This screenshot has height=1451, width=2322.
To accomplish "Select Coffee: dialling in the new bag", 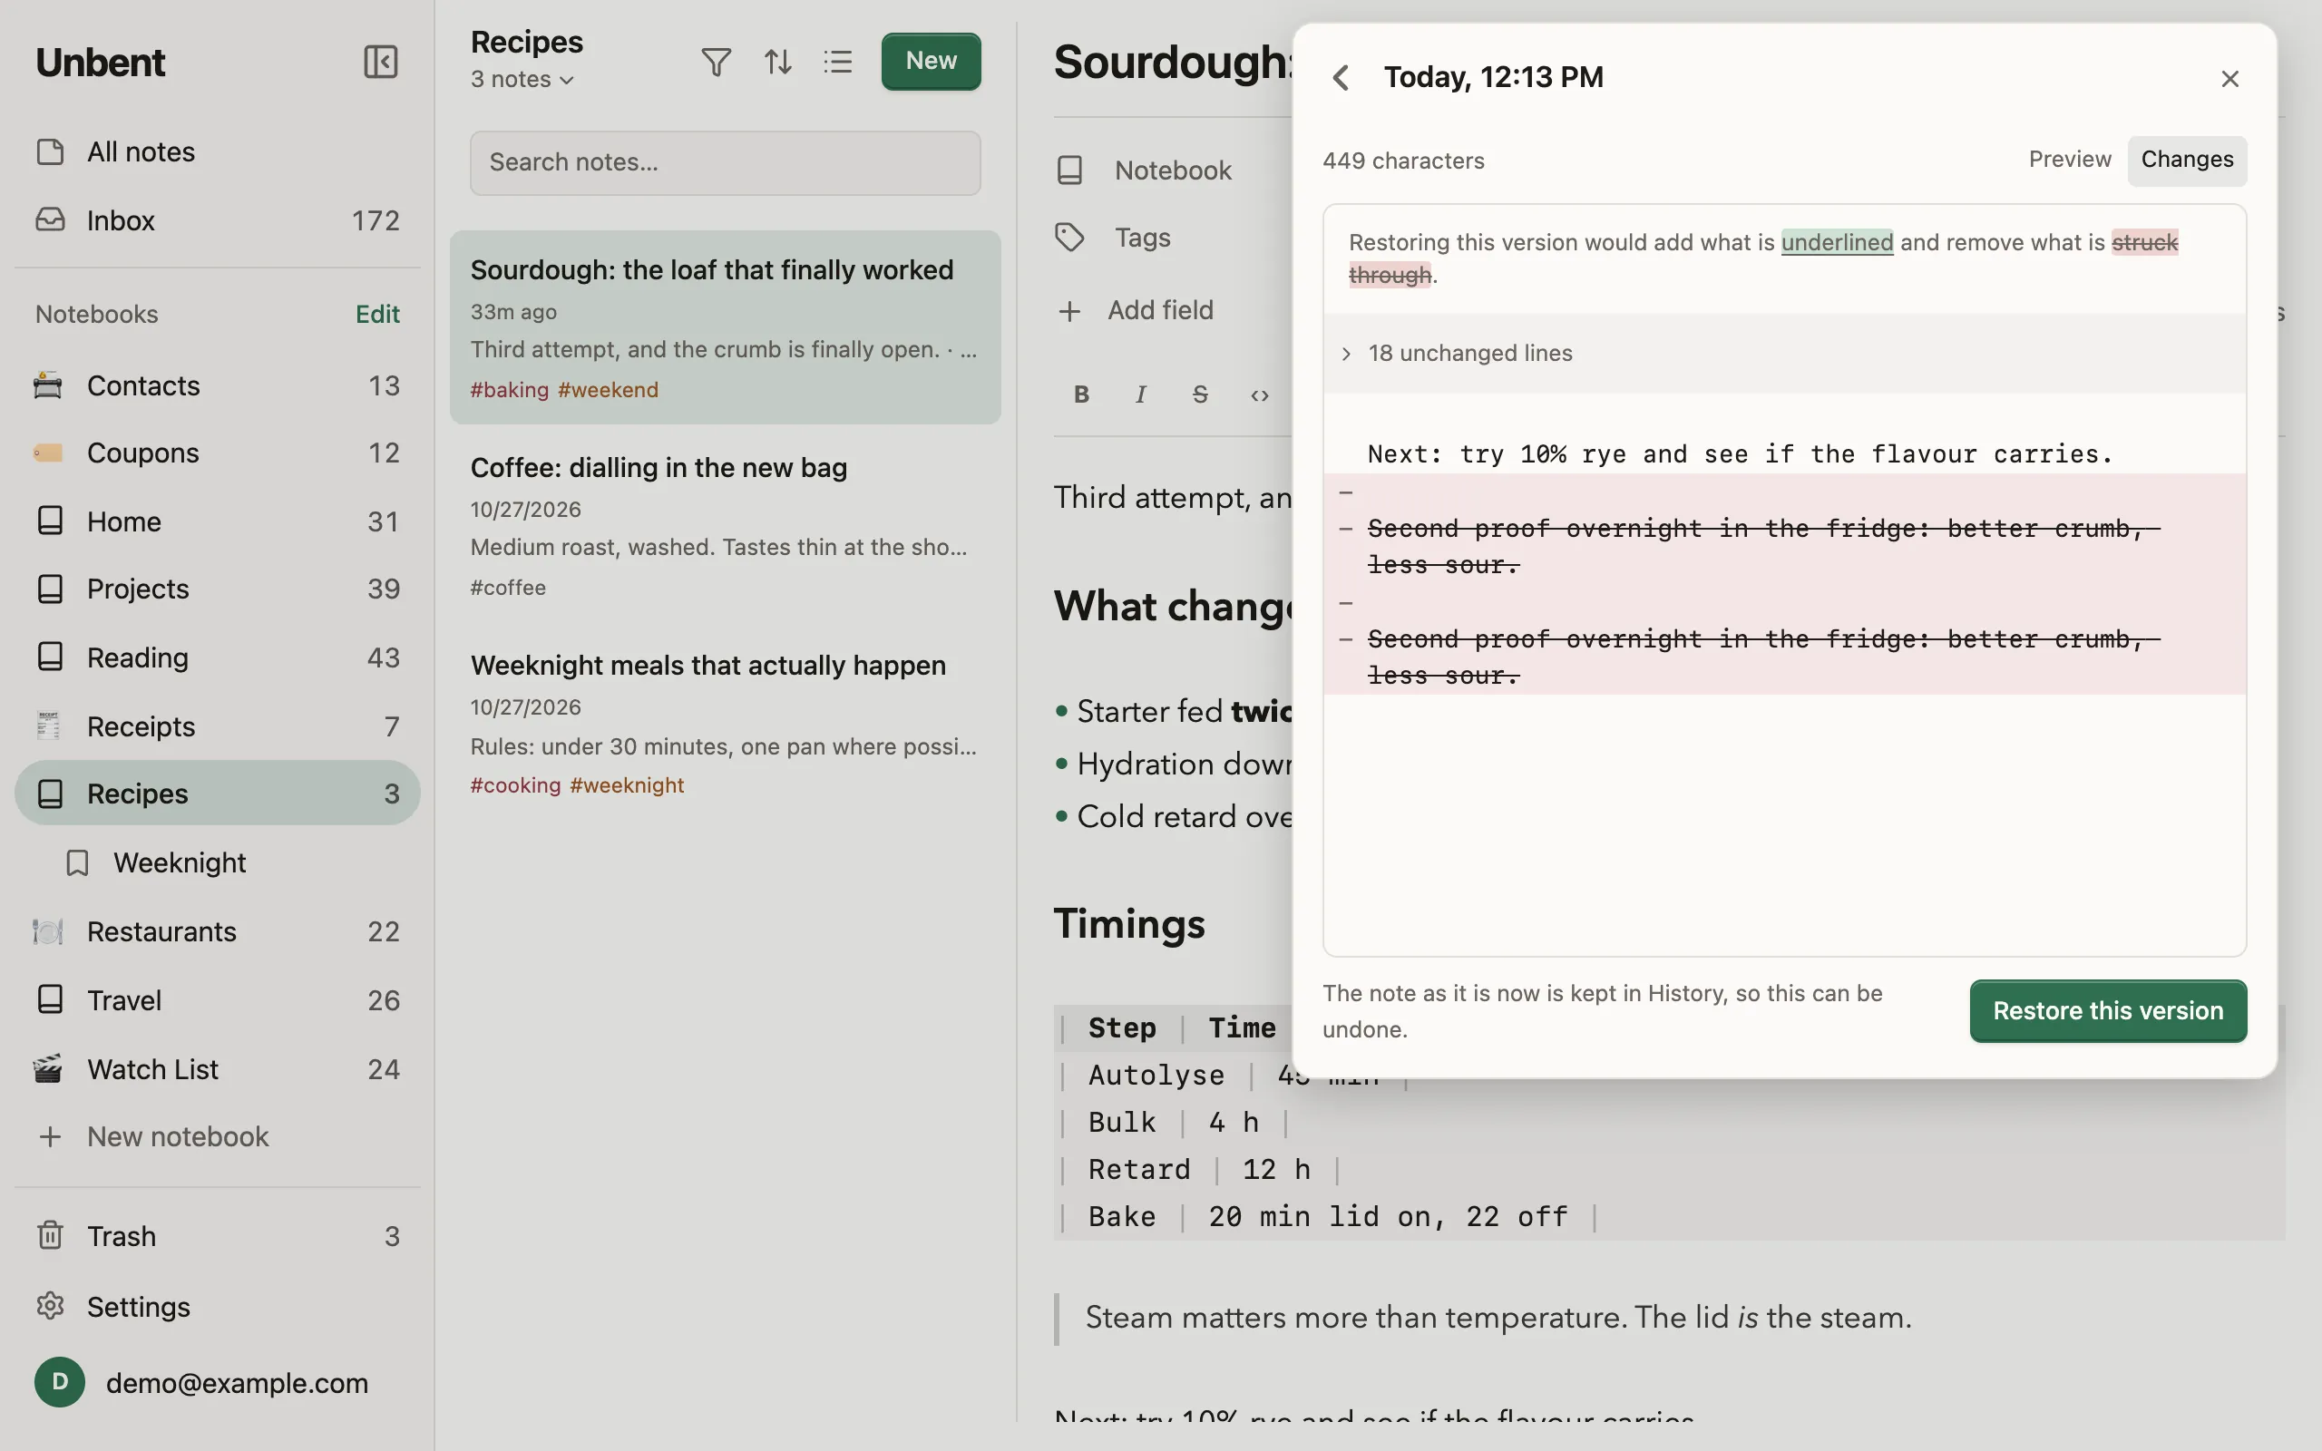I will click(x=726, y=525).
